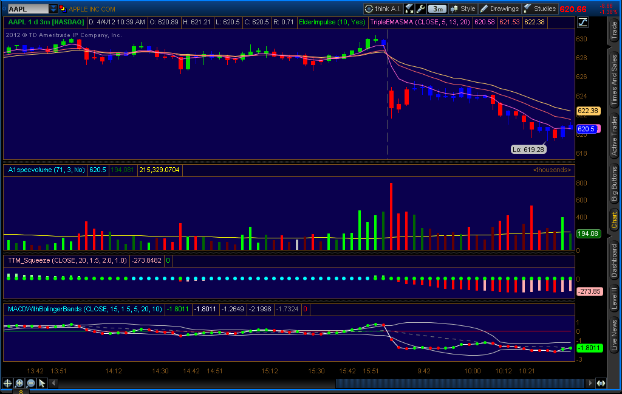Click the TripleEMASMA study label
Viewport: 622px width, 394px height.
420,22
